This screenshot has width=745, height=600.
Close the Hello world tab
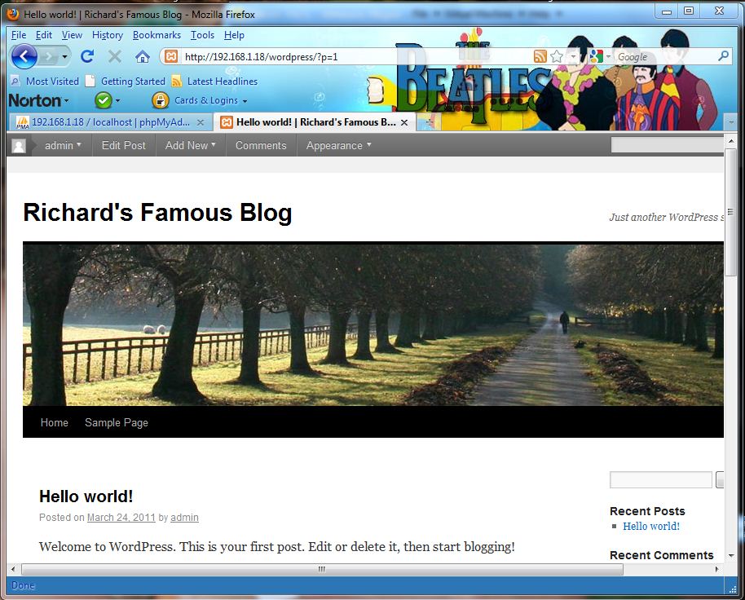point(404,122)
